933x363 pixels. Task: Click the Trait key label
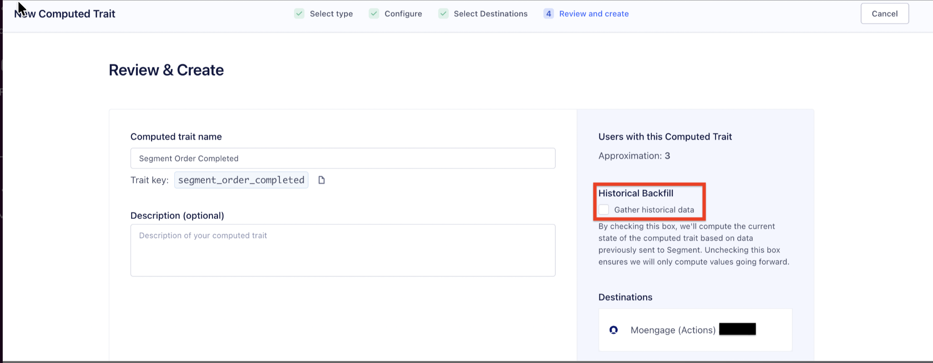[149, 180]
